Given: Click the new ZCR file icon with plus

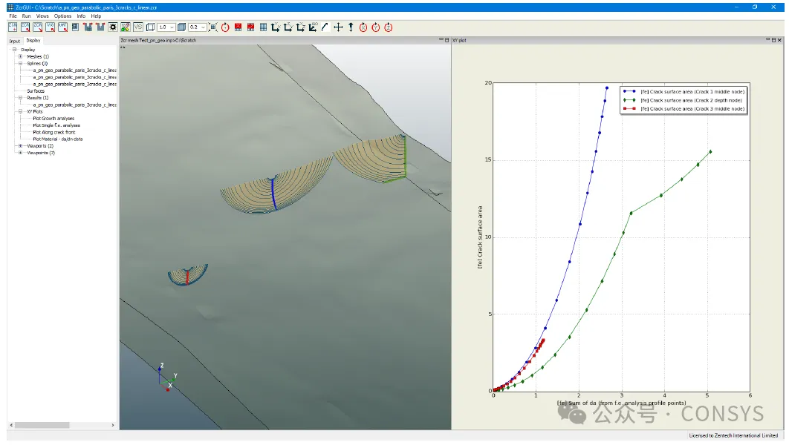Looking at the screenshot, I should tap(13, 27).
